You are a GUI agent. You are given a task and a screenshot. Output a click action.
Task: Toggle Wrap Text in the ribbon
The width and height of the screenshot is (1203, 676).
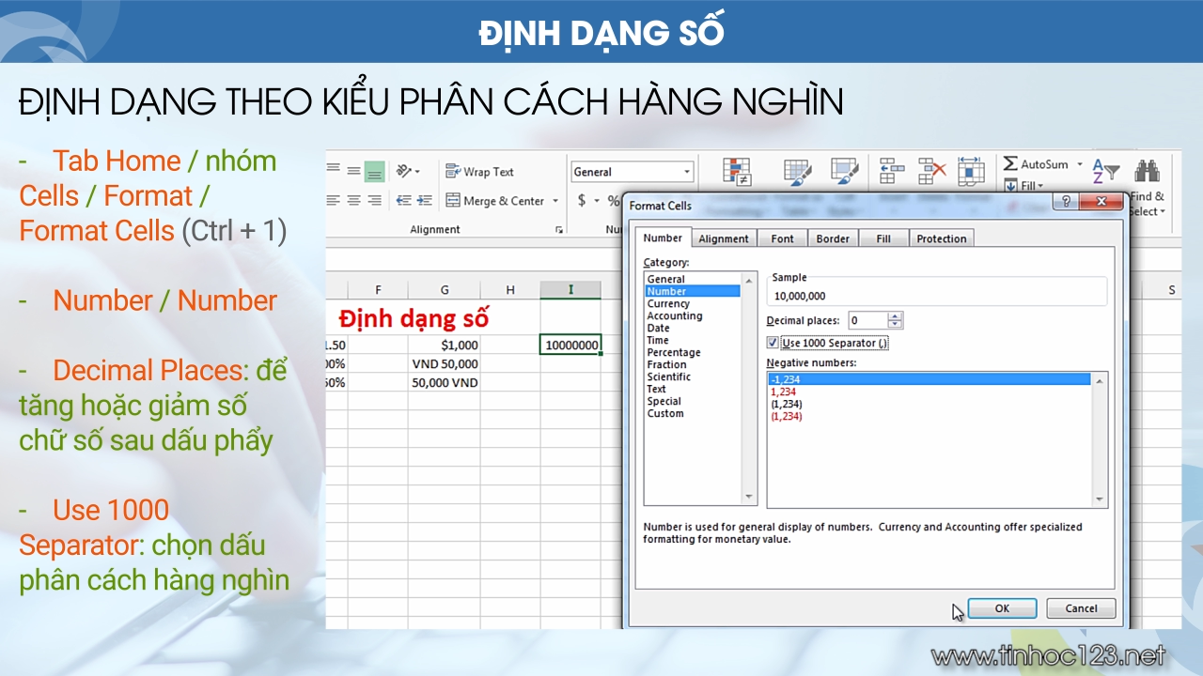pyautogui.click(x=479, y=172)
